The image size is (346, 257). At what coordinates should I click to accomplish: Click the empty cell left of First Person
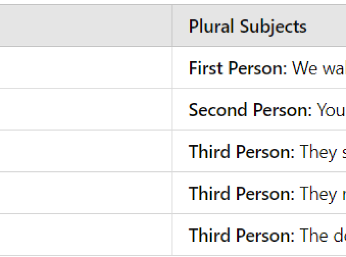[85, 68]
